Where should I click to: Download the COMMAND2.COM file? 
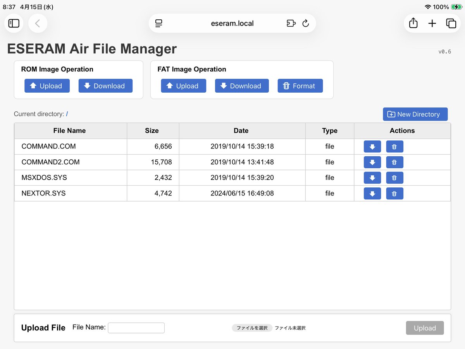pos(372,162)
